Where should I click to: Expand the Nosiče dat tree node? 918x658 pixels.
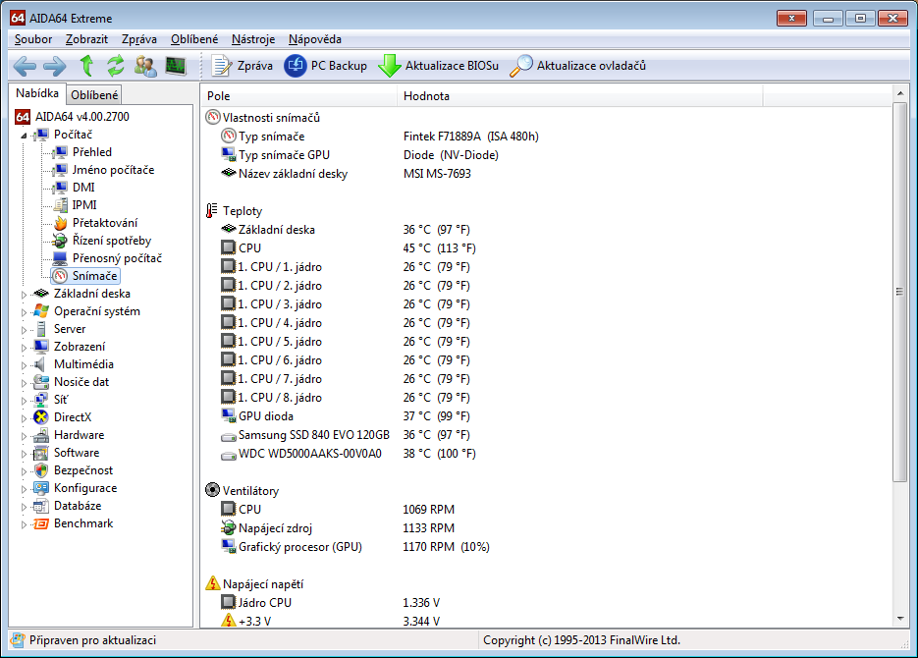[x=24, y=383]
